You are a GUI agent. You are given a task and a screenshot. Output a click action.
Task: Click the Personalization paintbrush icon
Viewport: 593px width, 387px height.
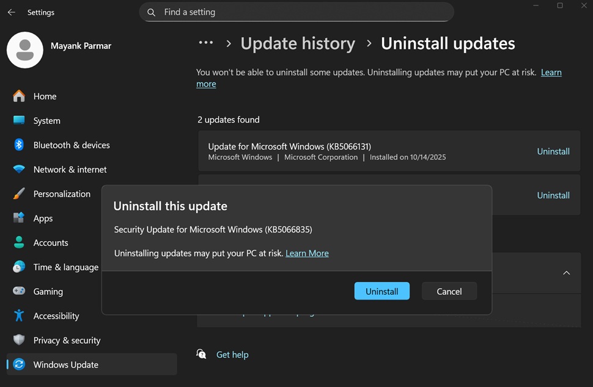[x=19, y=193]
